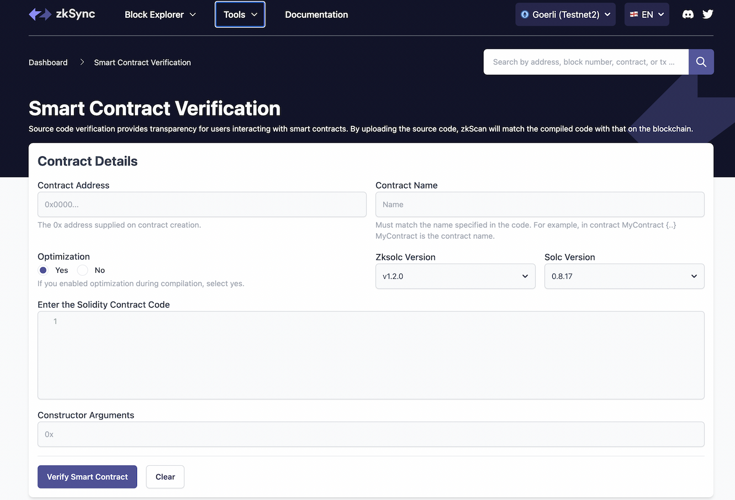Click the Solc Version label
Viewport: 735px width, 500px height.
pos(570,257)
